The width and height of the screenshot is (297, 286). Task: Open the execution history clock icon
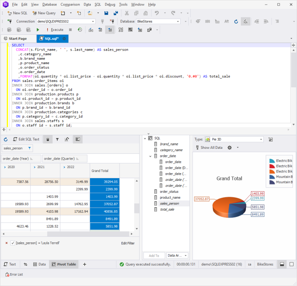click(80, 30)
